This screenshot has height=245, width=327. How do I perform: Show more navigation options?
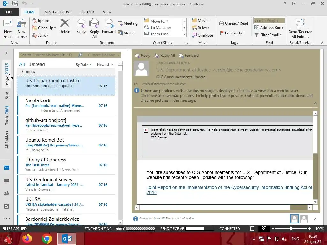(x=7, y=219)
